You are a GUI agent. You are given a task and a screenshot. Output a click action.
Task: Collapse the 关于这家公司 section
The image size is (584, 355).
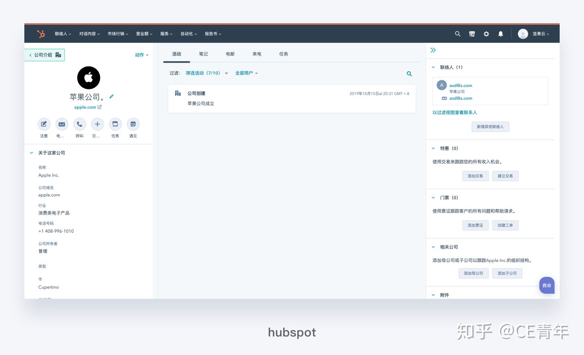[x=32, y=153]
